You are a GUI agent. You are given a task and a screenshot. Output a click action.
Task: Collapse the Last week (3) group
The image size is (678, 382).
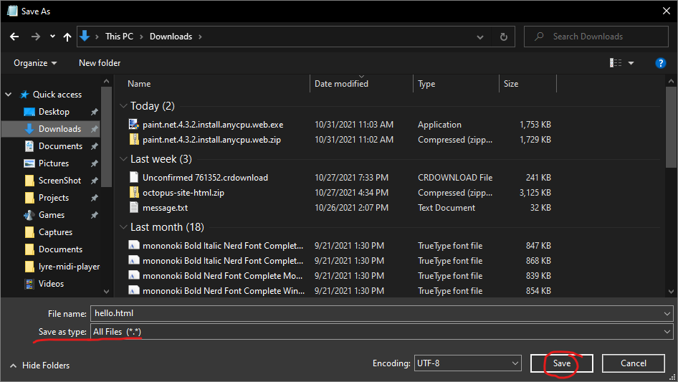[x=123, y=159]
